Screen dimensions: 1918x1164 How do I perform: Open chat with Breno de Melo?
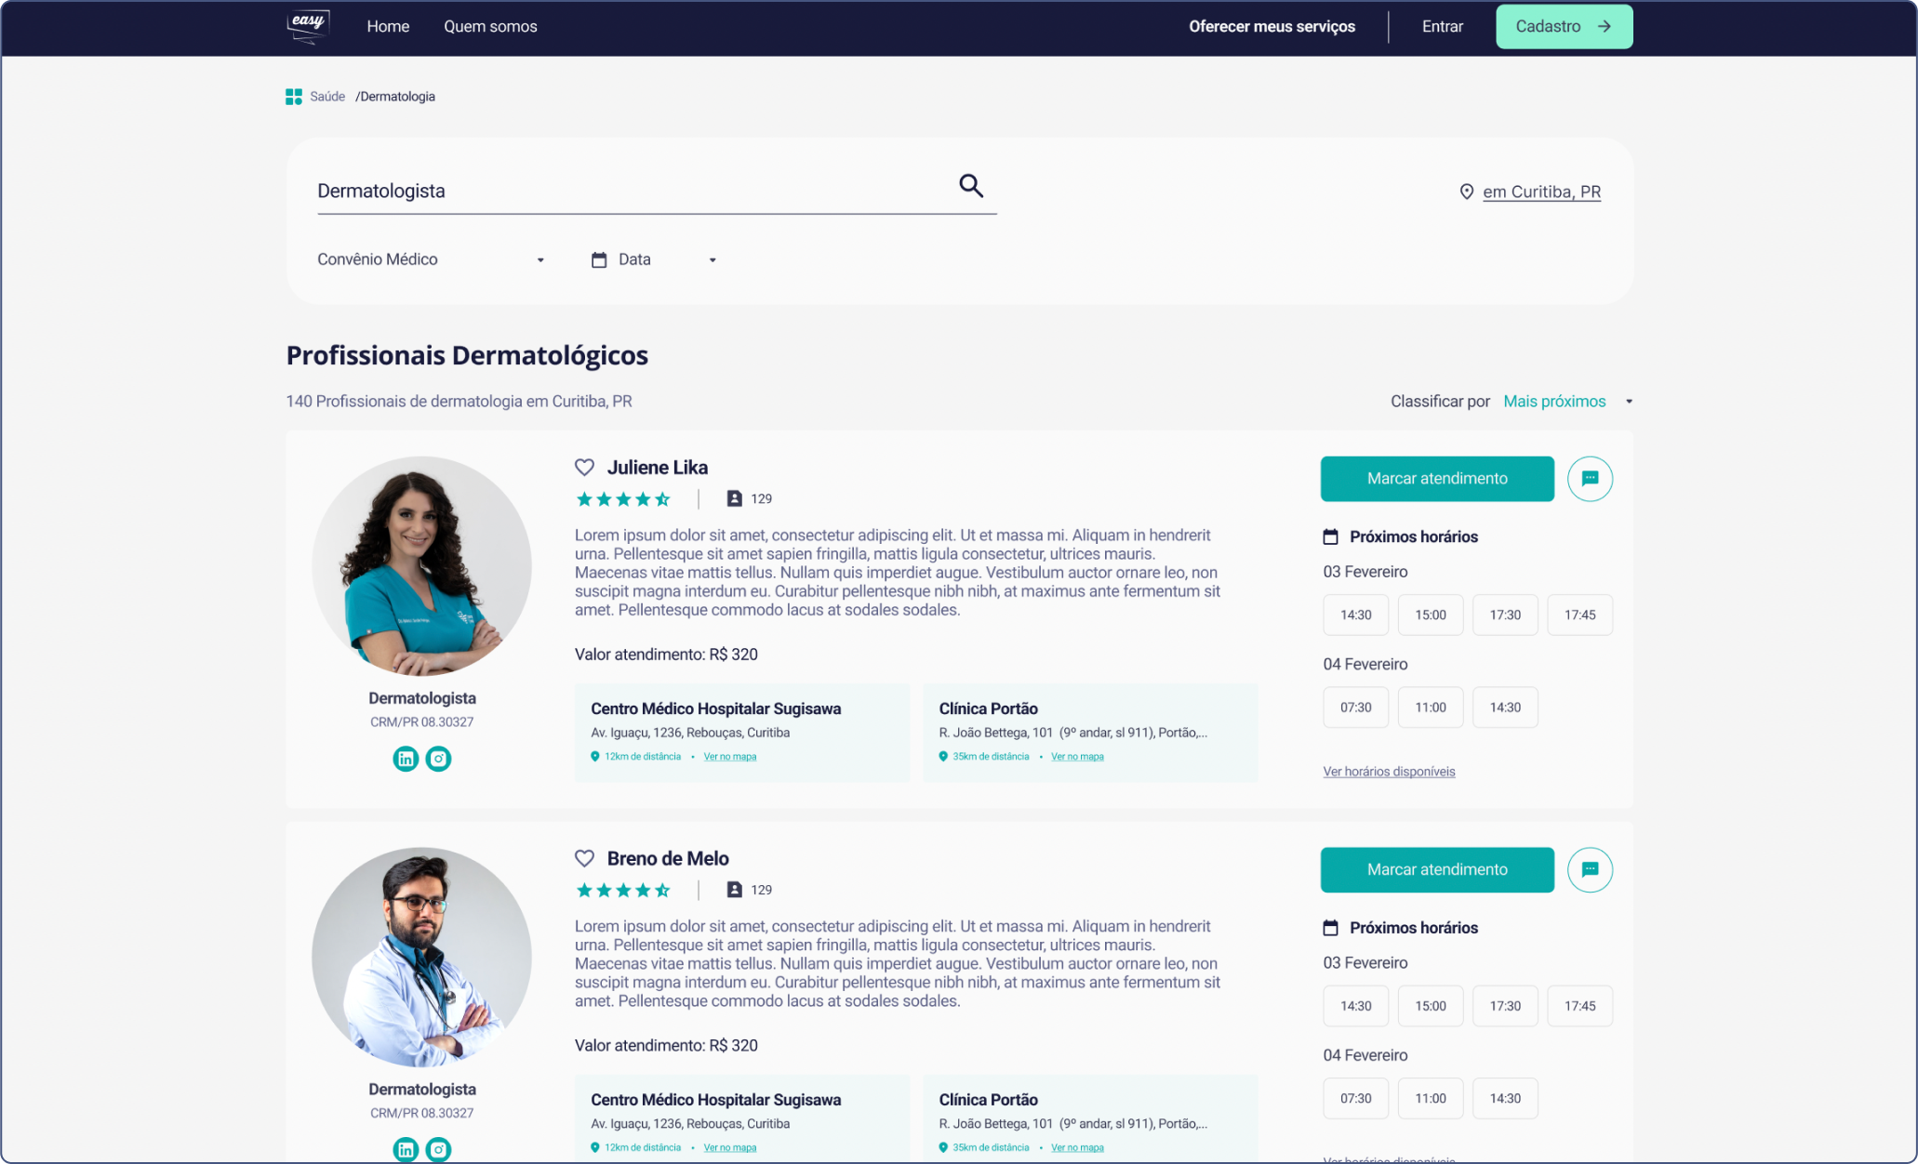coord(1590,870)
